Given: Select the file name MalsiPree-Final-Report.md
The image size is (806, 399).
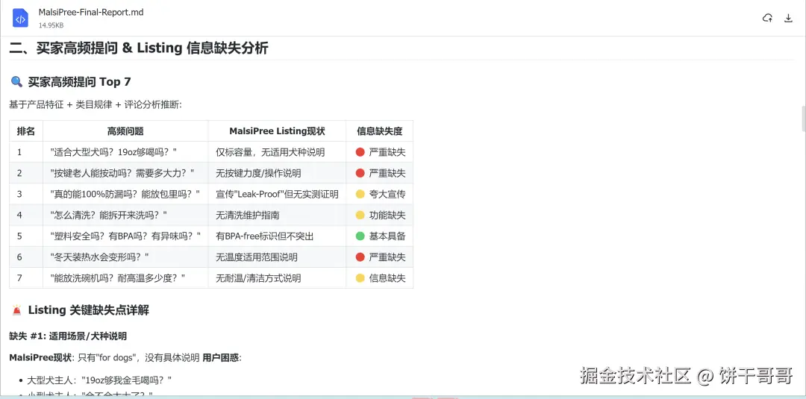Looking at the screenshot, I should point(91,13).
